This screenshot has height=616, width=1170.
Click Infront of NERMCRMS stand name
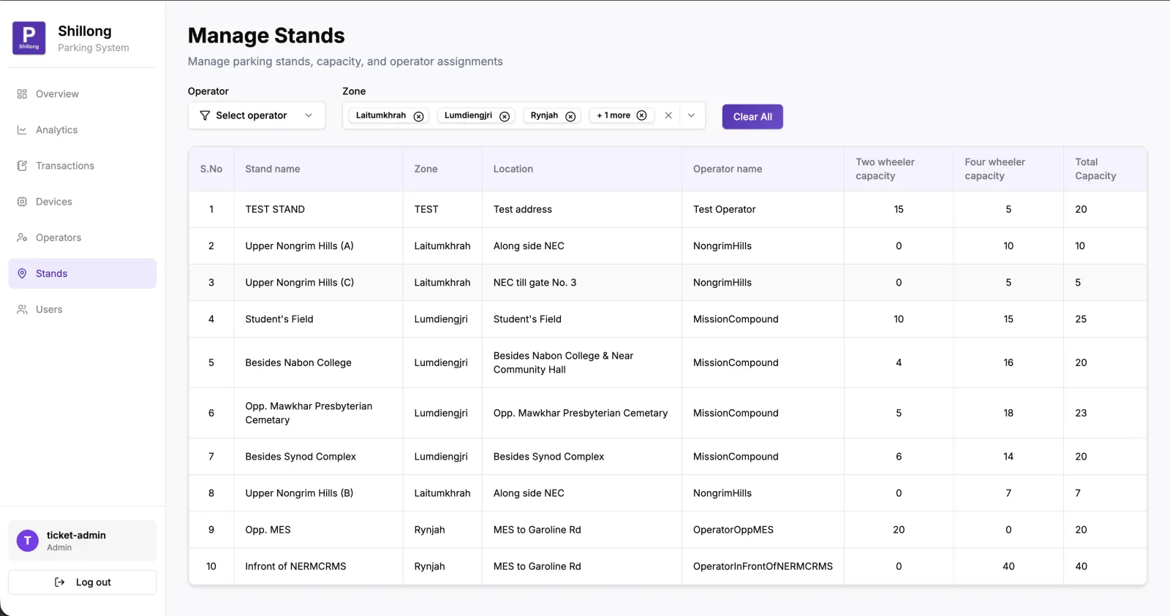295,566
